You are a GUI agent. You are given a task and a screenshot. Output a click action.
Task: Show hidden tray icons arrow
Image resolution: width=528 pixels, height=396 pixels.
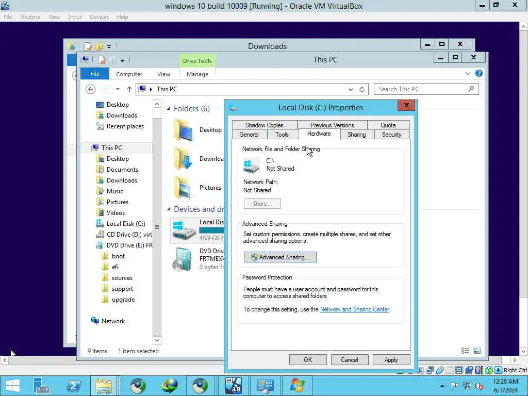tap(442, 386)
